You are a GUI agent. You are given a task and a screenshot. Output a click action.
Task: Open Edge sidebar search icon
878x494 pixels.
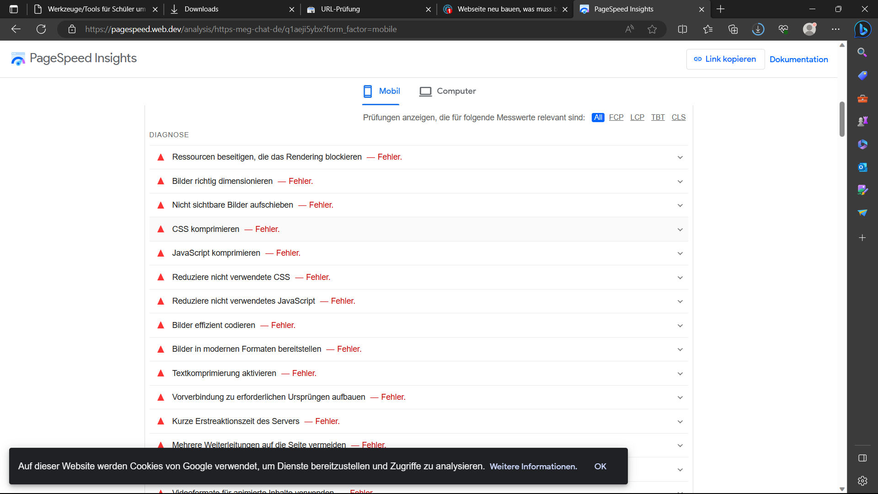pyautogui.click(x=862, y=52)
